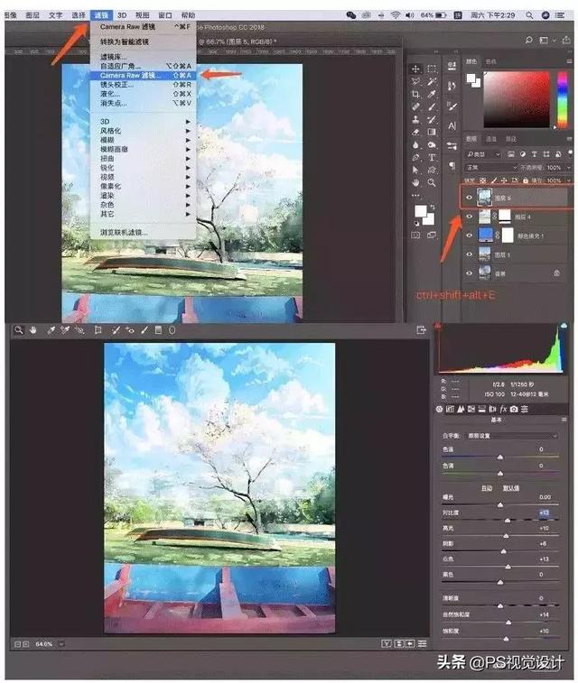Select Camera Raw Adjustment Brush tool
The height and width of the screenshot is (683, 578).
(144, 330)
